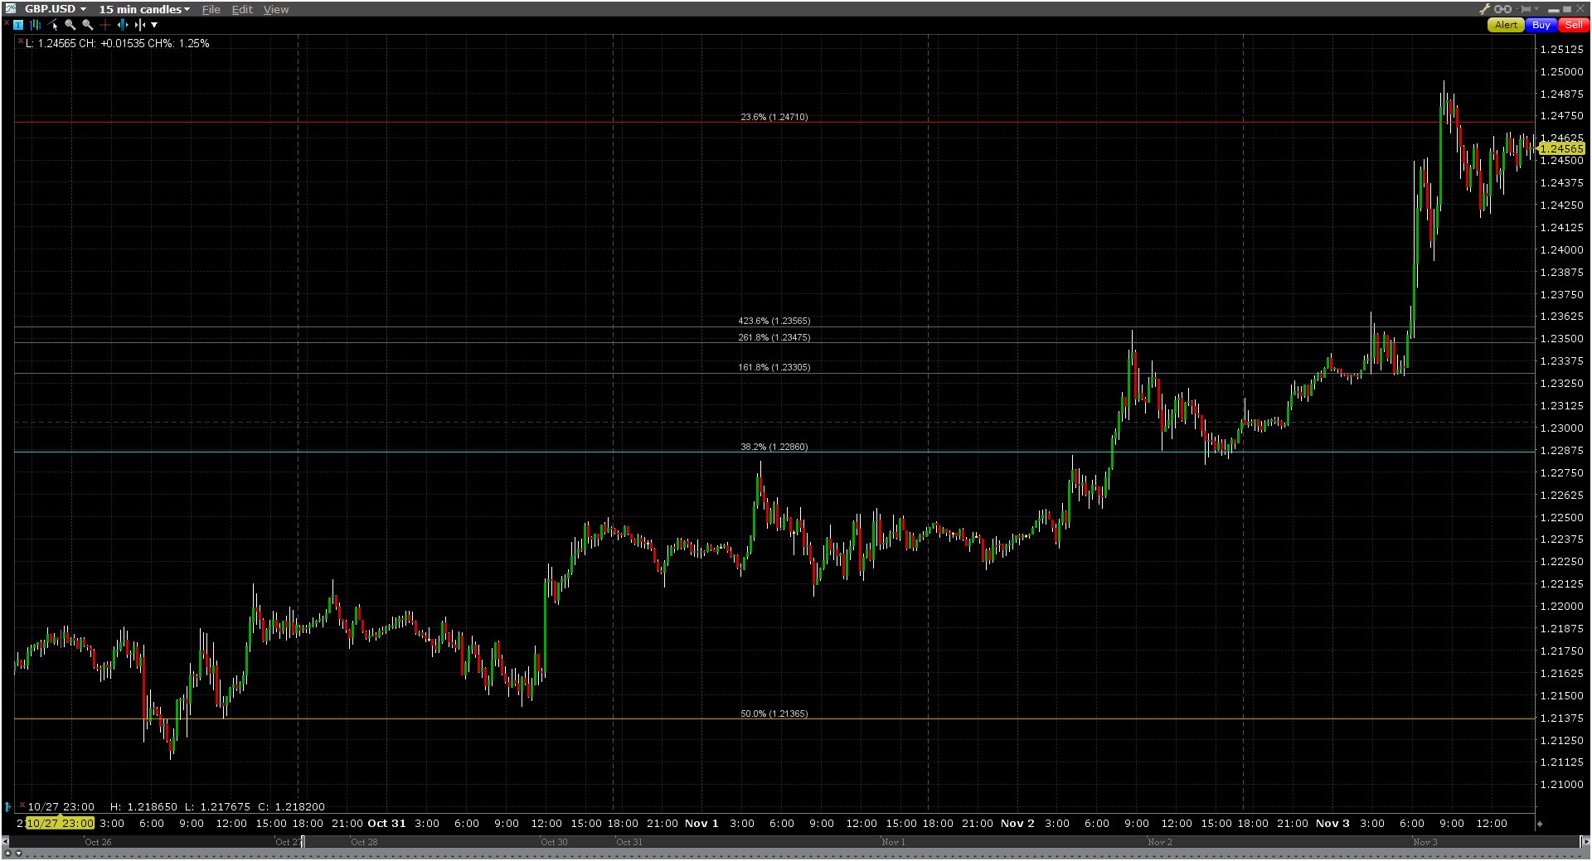Screen dimensions: 1592x861
Task: Select the trendline drawing tool
Action: pos(53,25)
